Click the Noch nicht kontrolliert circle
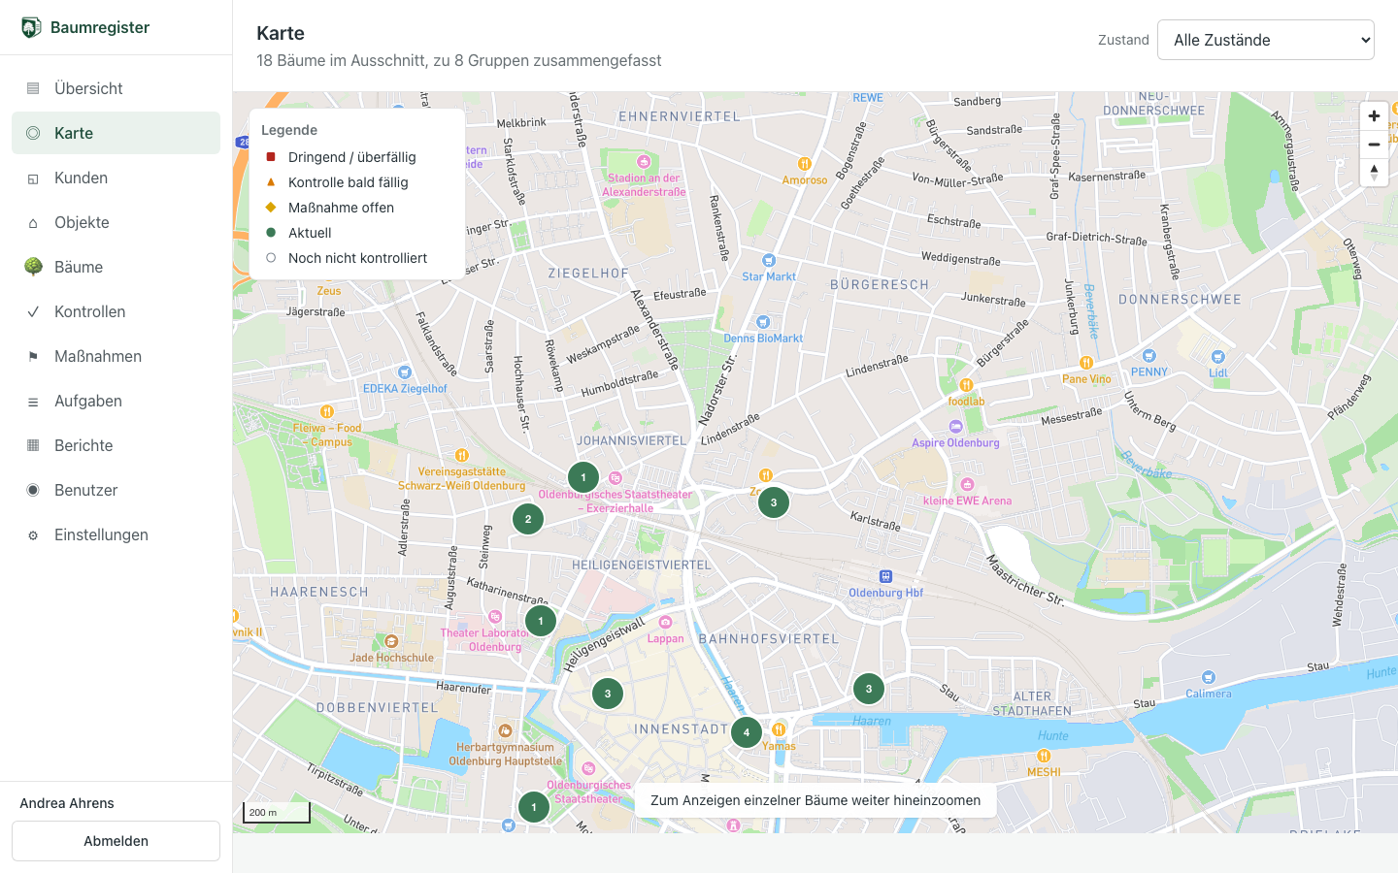1398x873 pixels. [x=271, y=258]
